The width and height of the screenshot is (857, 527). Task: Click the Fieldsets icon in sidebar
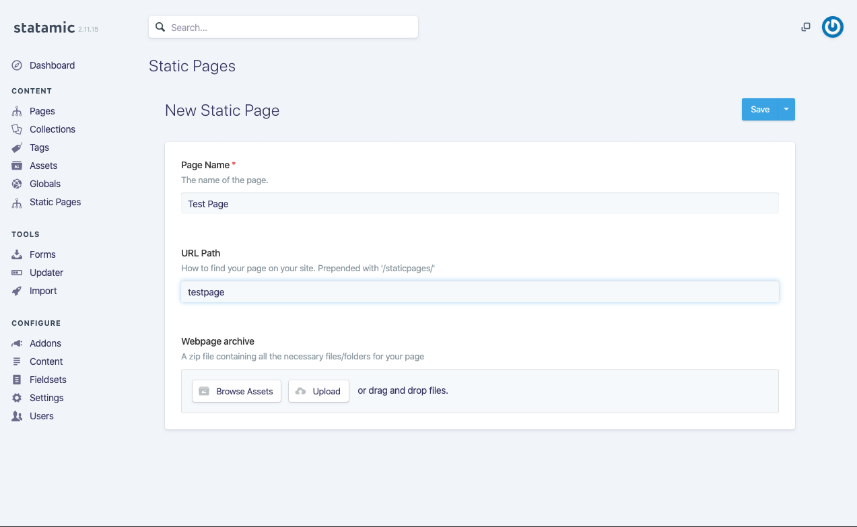tap(17, 380)
